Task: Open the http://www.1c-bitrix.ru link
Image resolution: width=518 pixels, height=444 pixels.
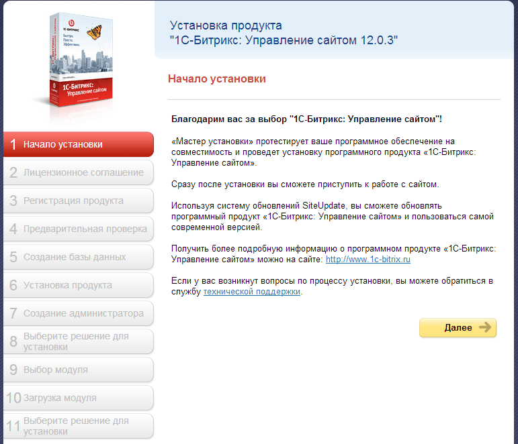Action: 368,260
